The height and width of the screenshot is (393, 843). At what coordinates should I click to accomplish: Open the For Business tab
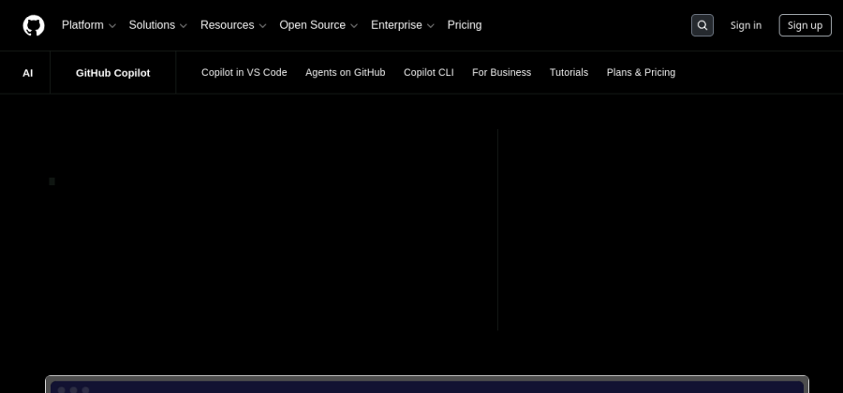(x=502, y=72)
